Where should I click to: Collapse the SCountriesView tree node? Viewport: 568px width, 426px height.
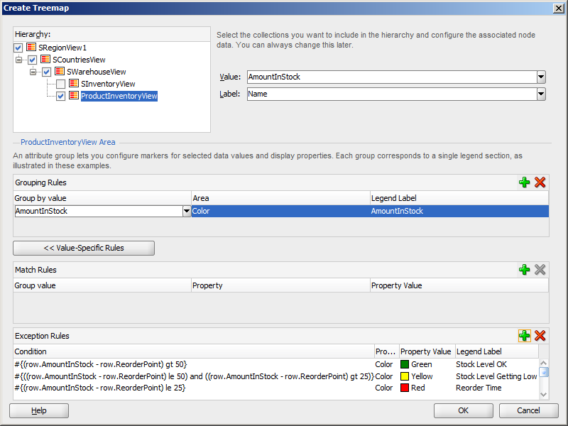click(18, 60)
